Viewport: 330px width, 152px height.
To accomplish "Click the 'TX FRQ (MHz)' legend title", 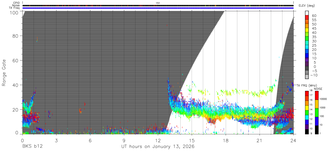I will click(307, 85).
